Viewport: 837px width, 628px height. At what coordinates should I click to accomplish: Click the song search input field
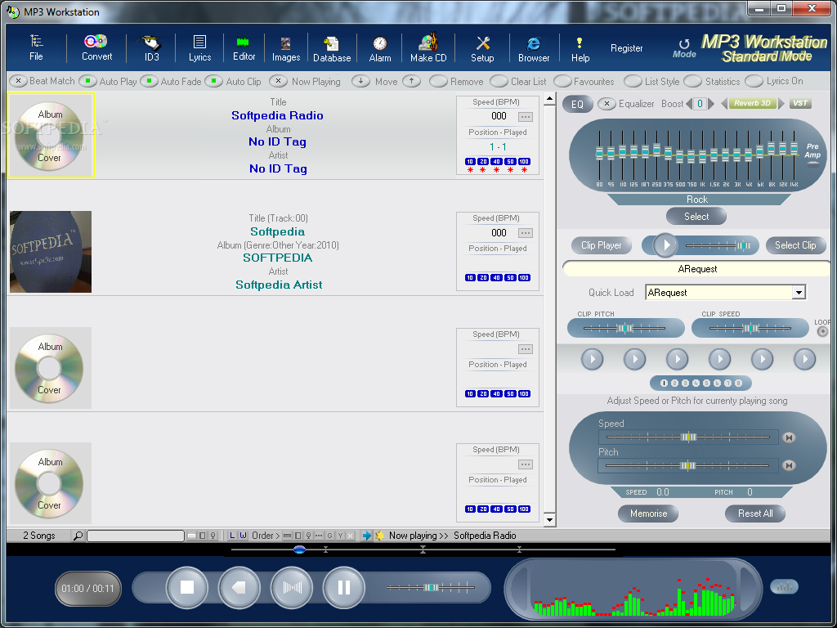coord(136,536)
